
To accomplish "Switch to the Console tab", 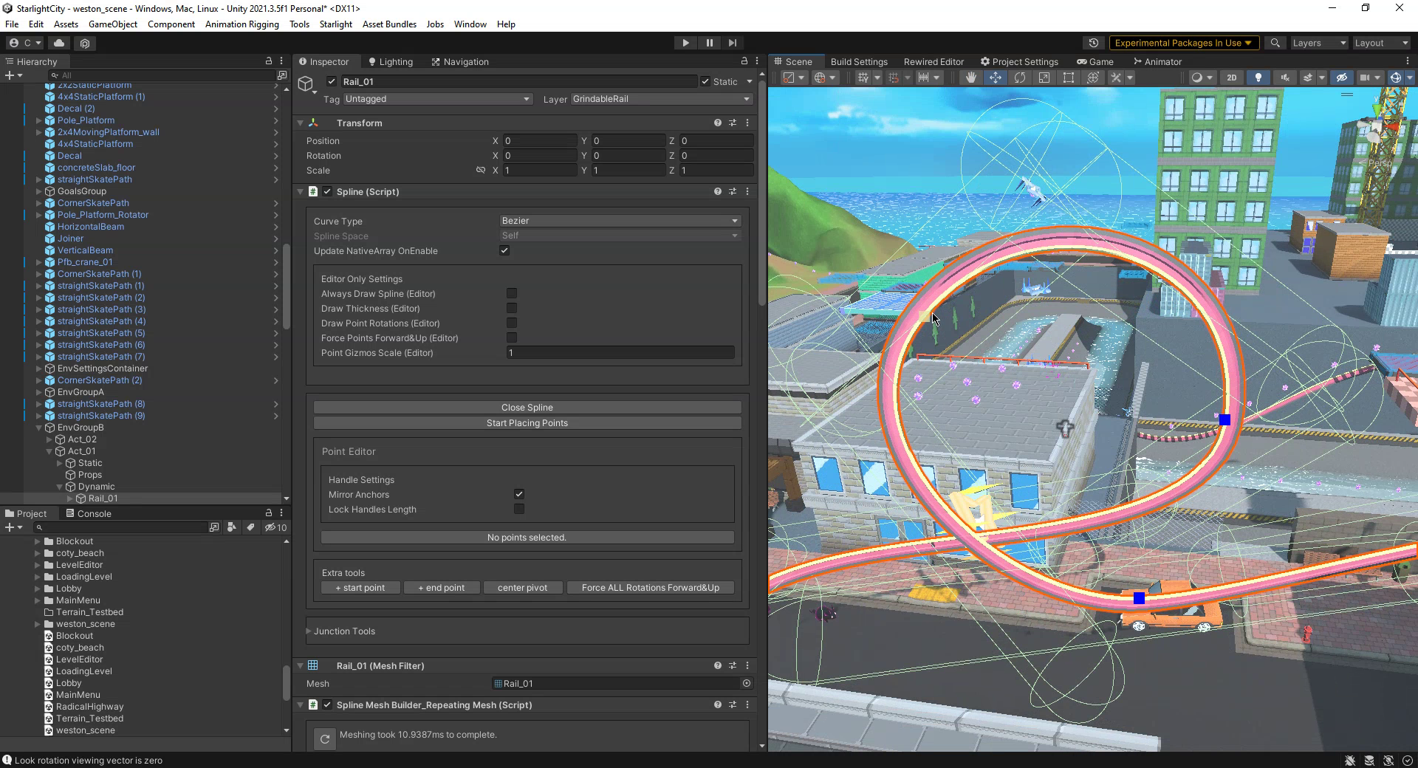I will click(89, 513).
